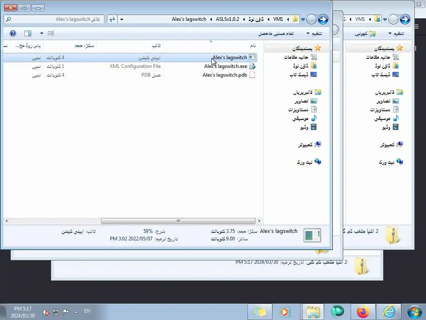Click the right arrow of the horizontal scrollbar
426x320 pixels.
point(259,221)
